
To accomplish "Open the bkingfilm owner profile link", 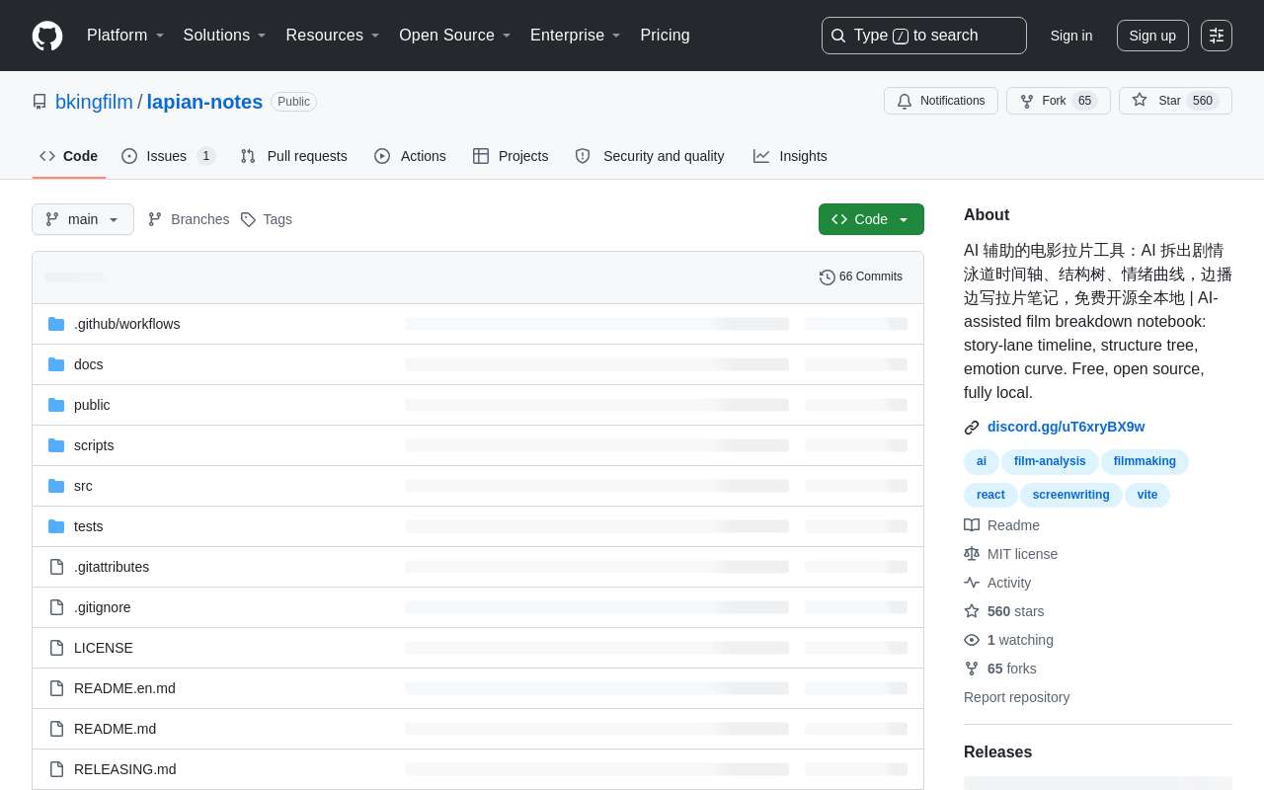I will tap(94, 102).
